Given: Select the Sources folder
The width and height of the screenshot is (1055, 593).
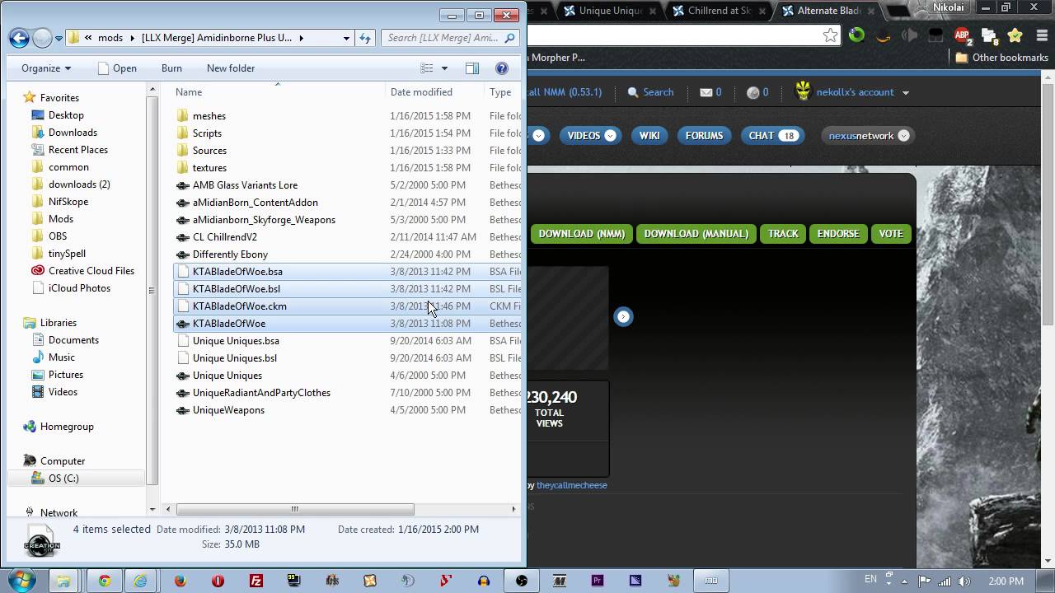Looking at the screenshot, I should pyautogui.click(x=209, y=151).
